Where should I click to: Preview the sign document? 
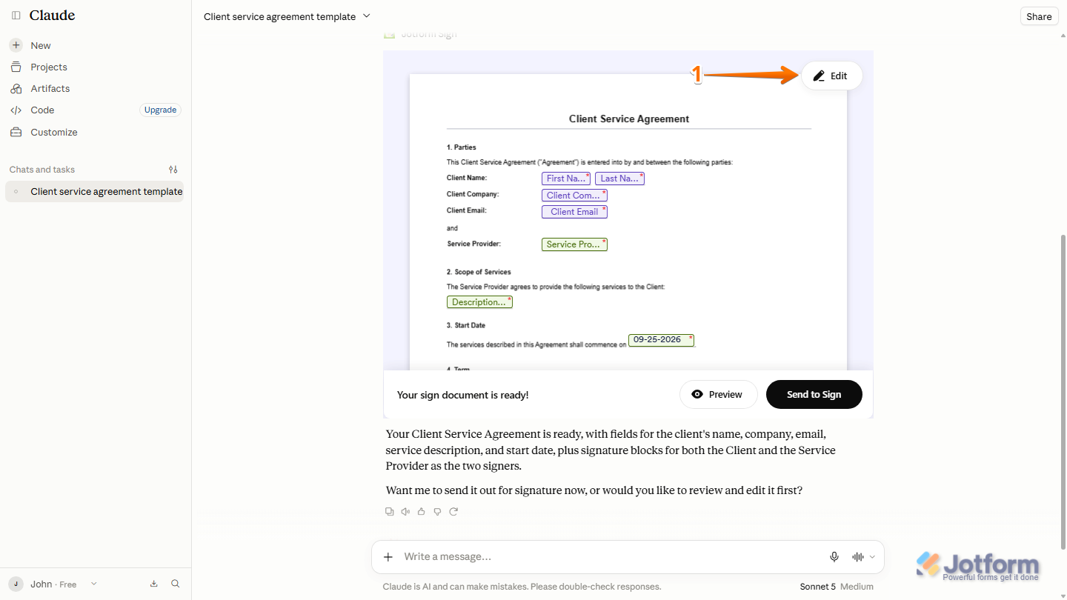pyautogui.click(x=718, y=395)
